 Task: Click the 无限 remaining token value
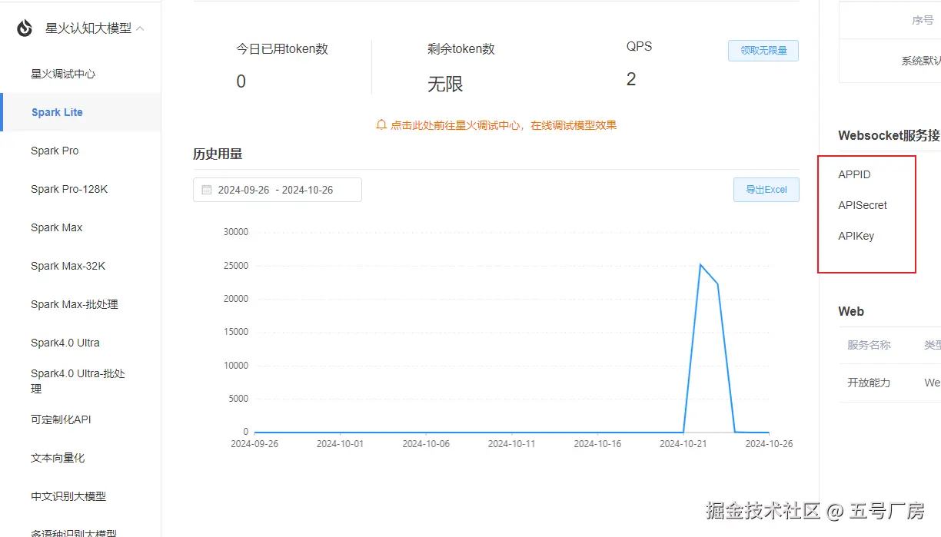point(445,84)
